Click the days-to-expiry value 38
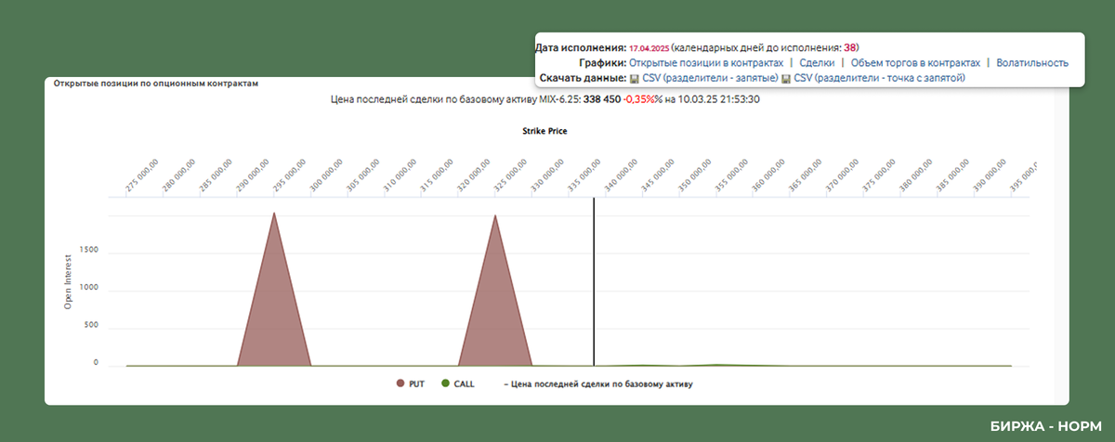Screen dimensions: 1115x442 click(x=850, y=47)
